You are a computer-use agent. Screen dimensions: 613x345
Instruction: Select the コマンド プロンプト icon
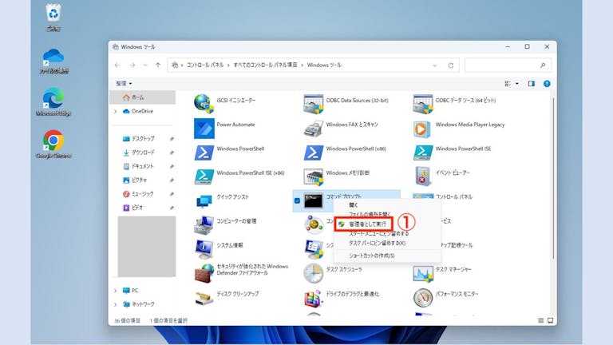(313, 201)
